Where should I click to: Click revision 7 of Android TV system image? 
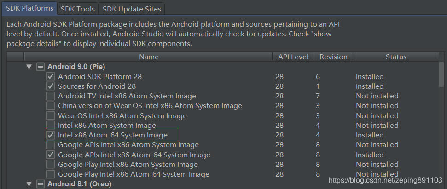318,96
